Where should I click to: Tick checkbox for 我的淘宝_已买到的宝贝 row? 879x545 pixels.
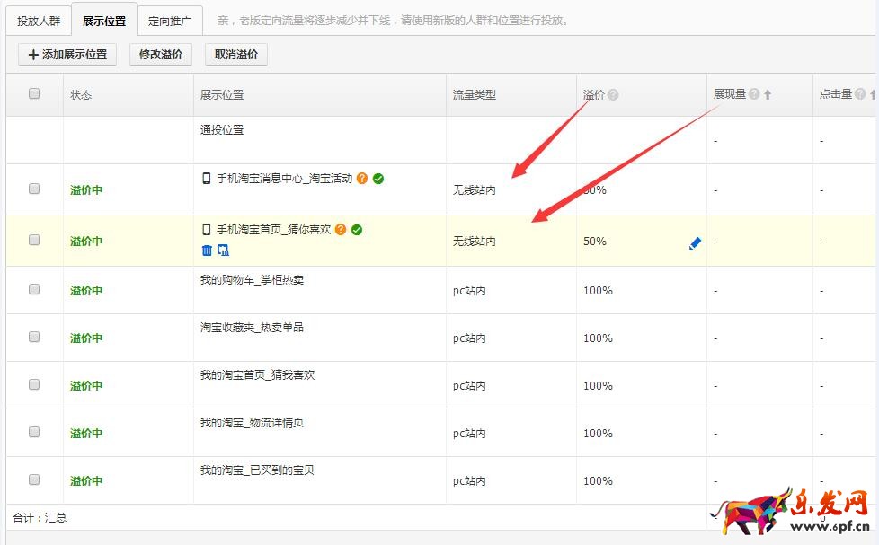click(x=34, y=479)
